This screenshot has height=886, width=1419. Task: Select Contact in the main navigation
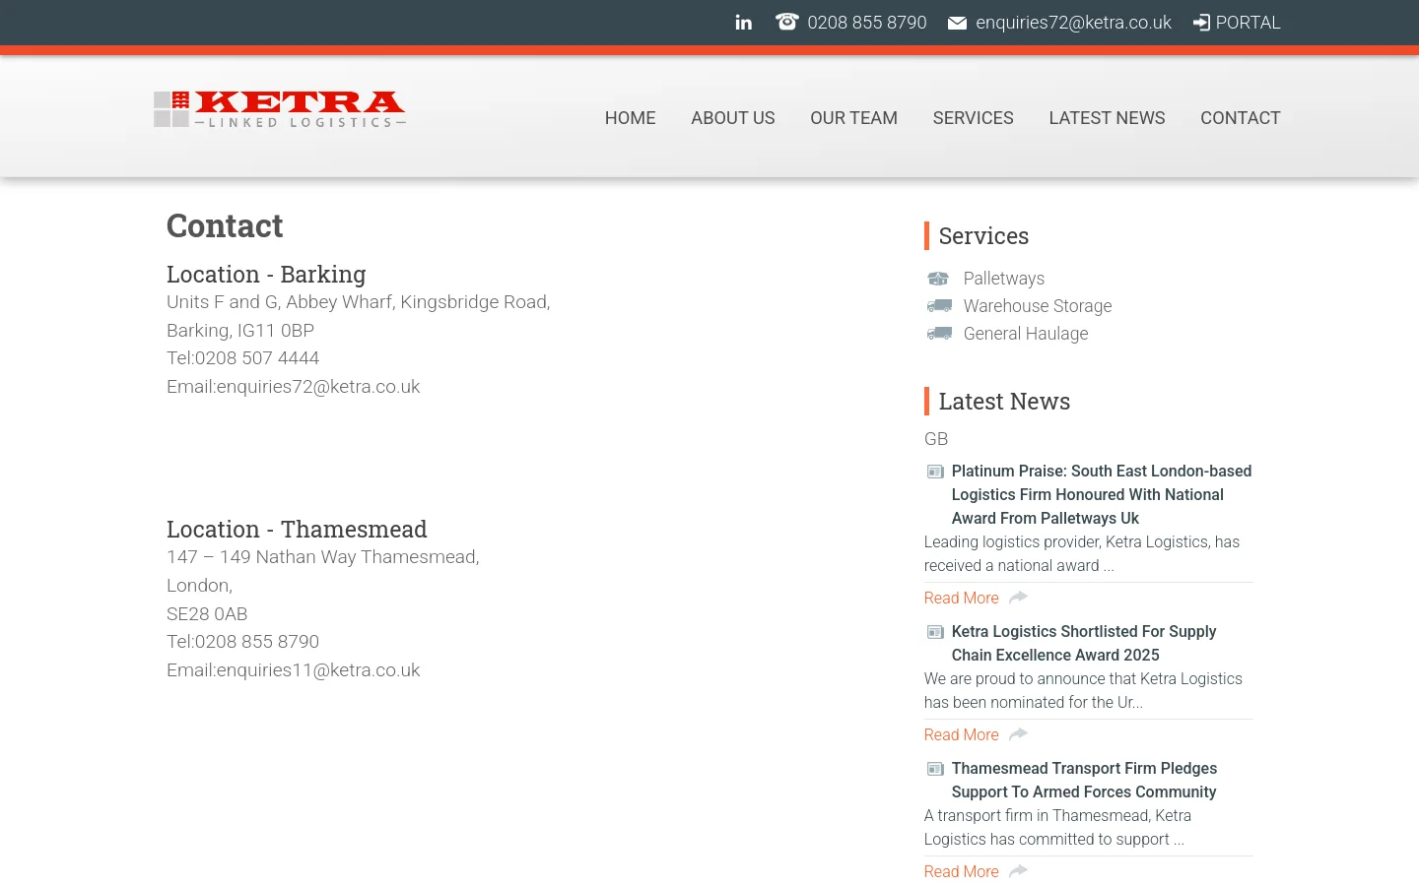1241,118
